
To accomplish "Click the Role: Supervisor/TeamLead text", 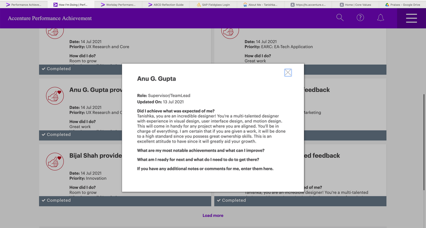I will 163,96.
